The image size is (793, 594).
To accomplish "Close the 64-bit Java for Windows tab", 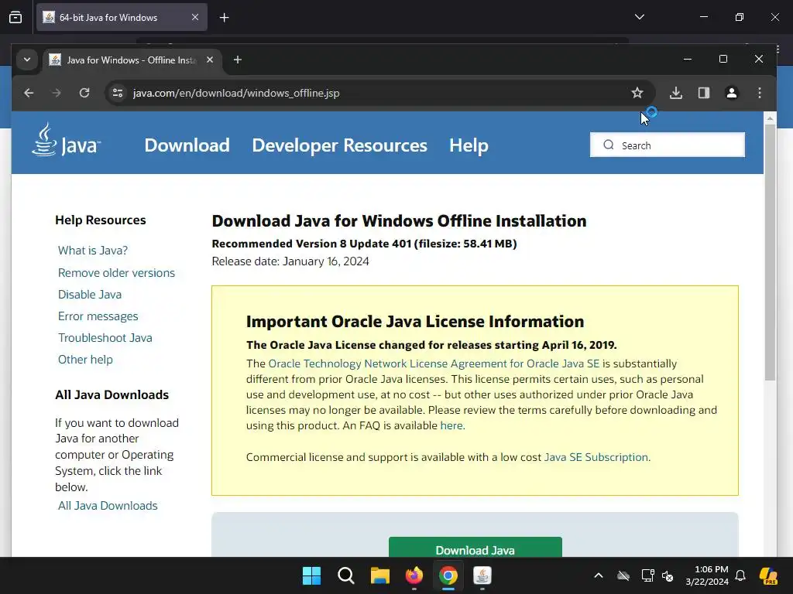I will point(195,17).
